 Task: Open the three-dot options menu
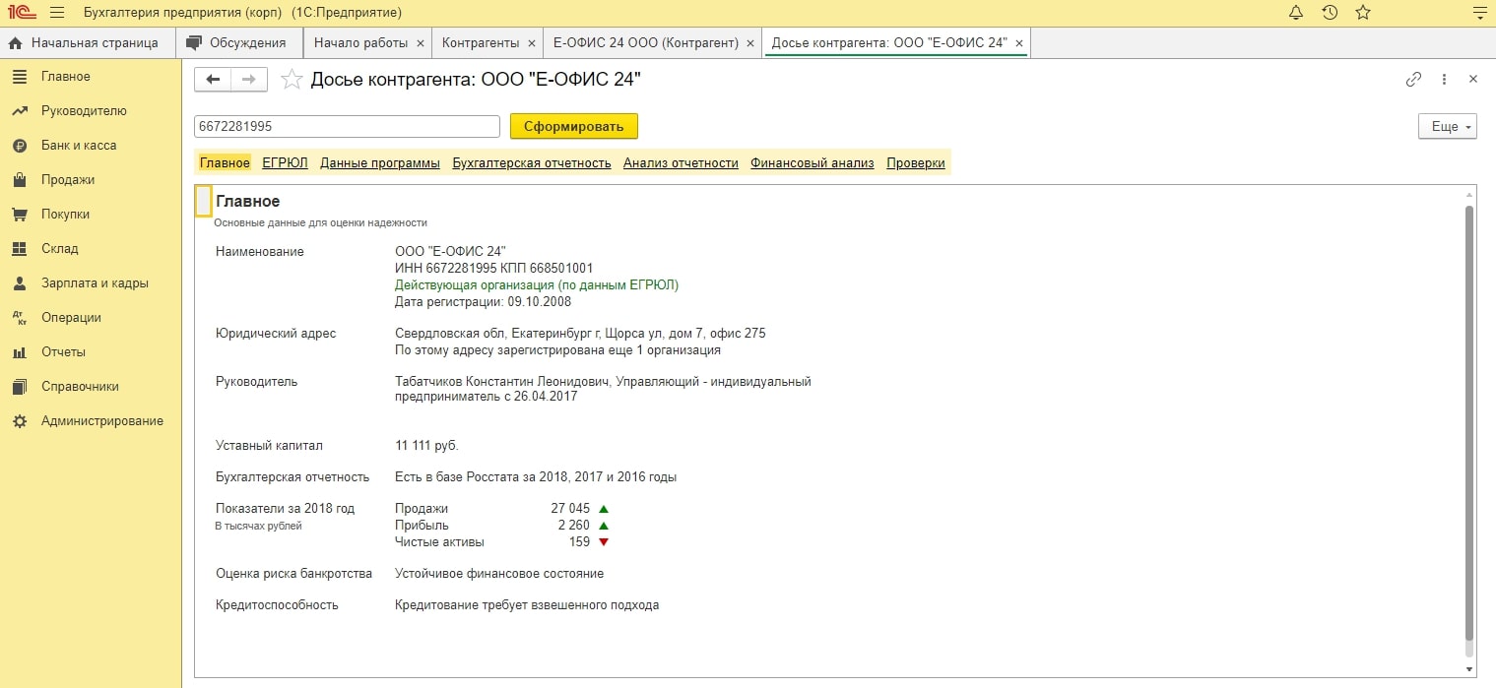pos(1444,80)
